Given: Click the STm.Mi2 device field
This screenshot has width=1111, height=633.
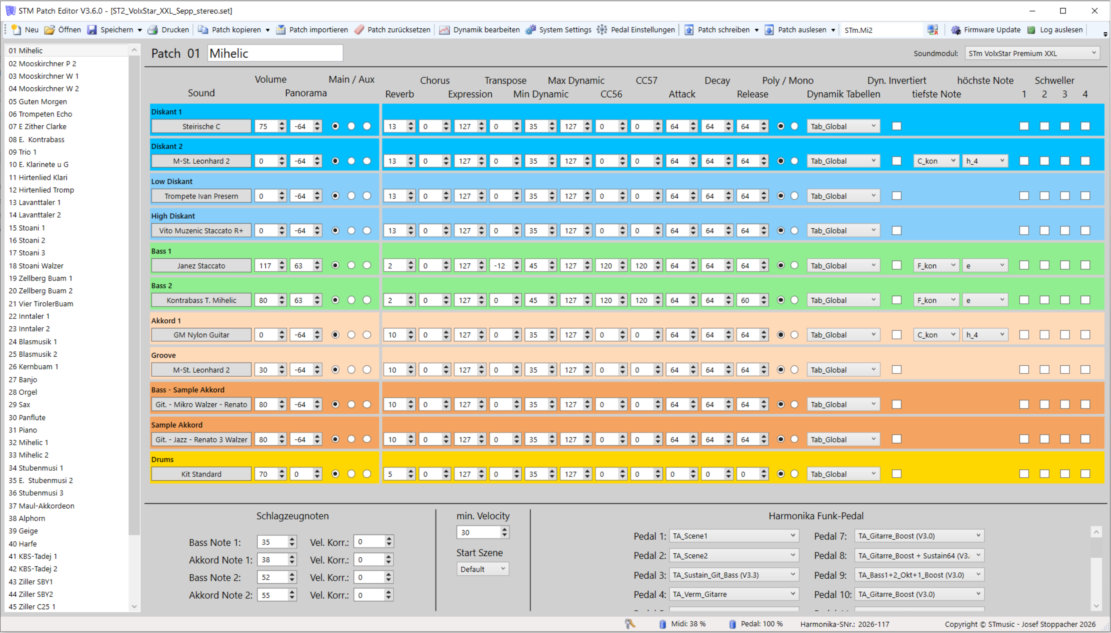Looking at the screenshot, I should click(882, 30).
